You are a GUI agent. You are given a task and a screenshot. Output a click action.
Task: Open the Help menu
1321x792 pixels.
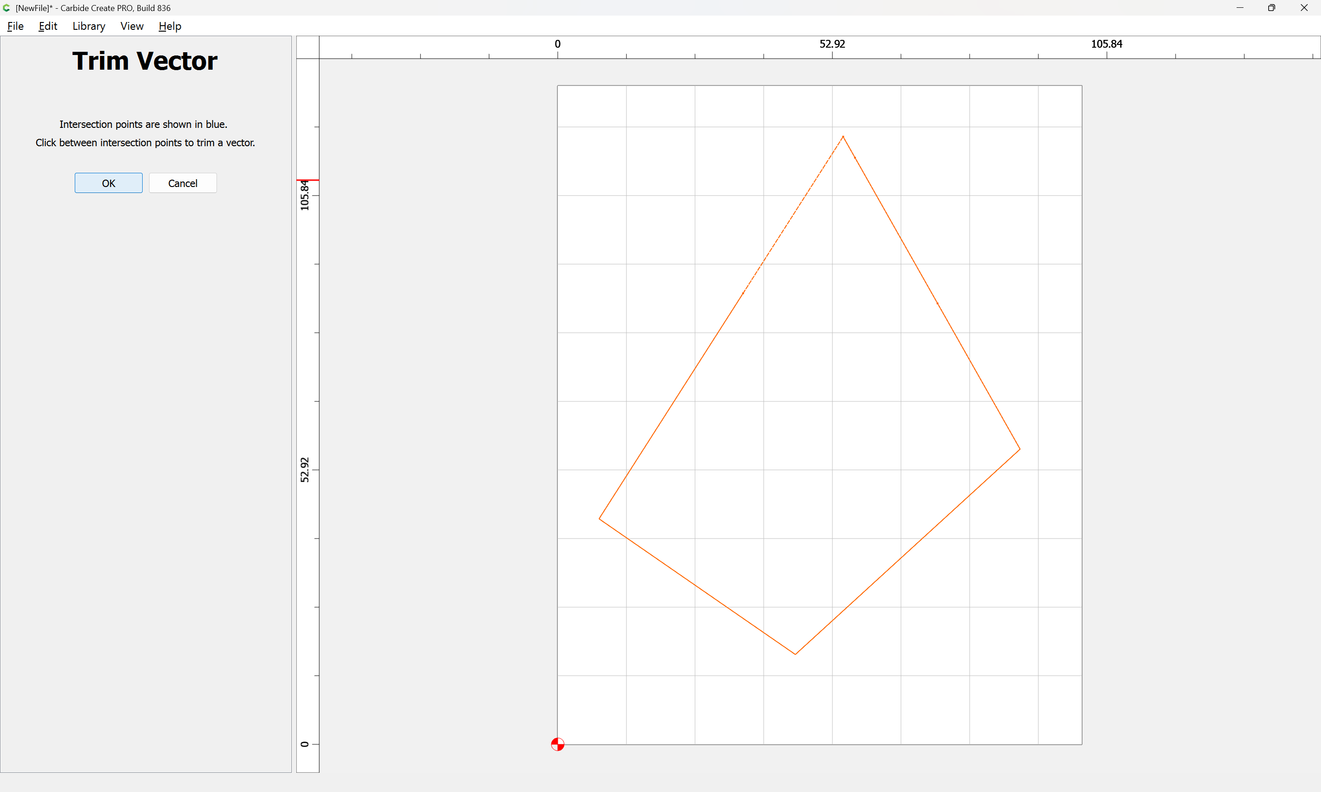coord(170,26)
